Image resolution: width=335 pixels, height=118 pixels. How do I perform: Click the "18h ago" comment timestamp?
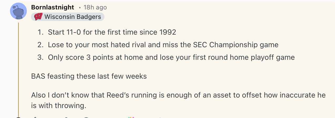95,7
